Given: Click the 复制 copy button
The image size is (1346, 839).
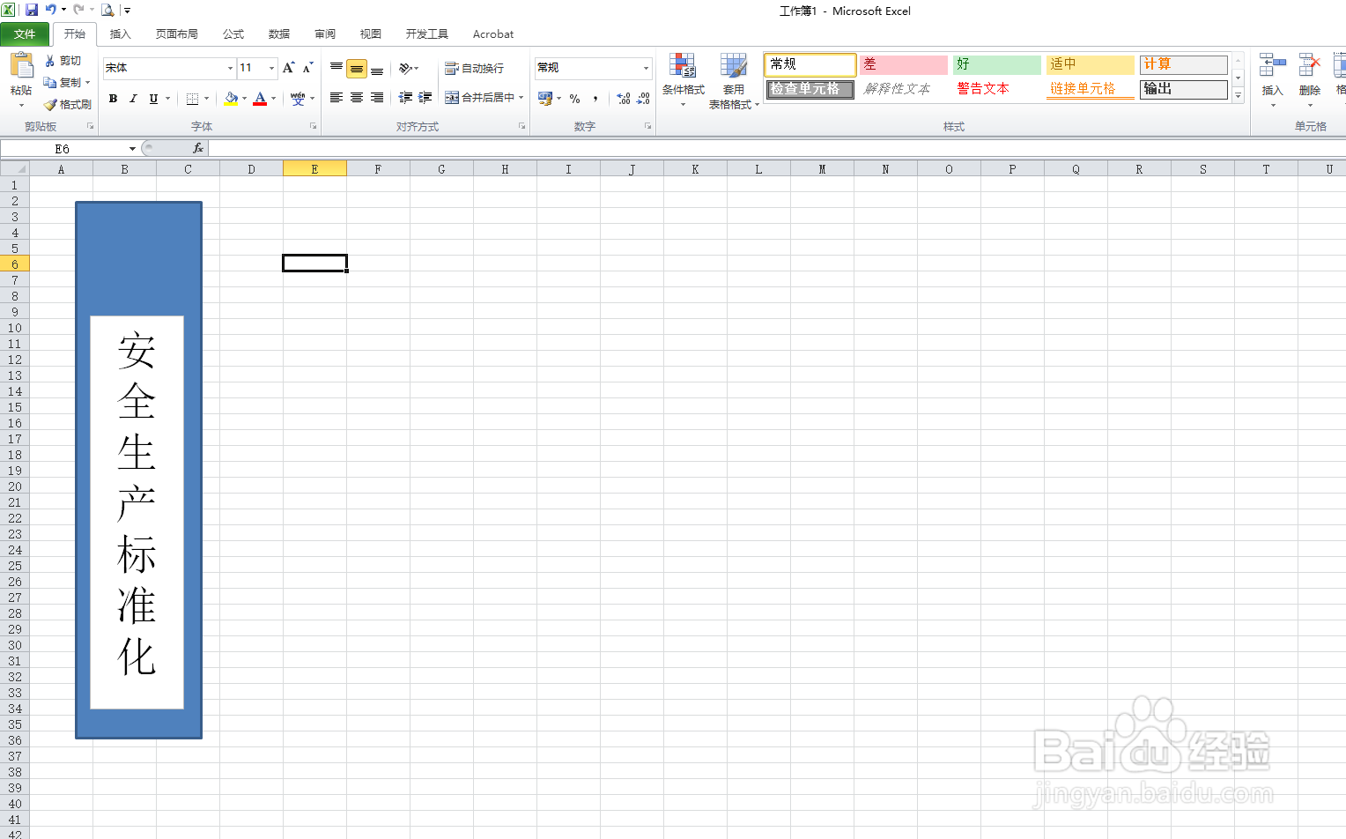Looking at the screenshot, I should click(63, 83).
